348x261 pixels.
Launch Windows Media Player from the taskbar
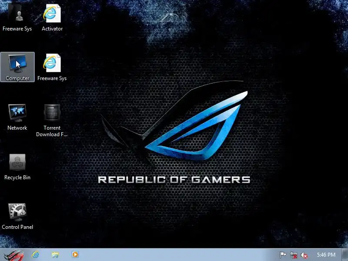tap(75, 254)
